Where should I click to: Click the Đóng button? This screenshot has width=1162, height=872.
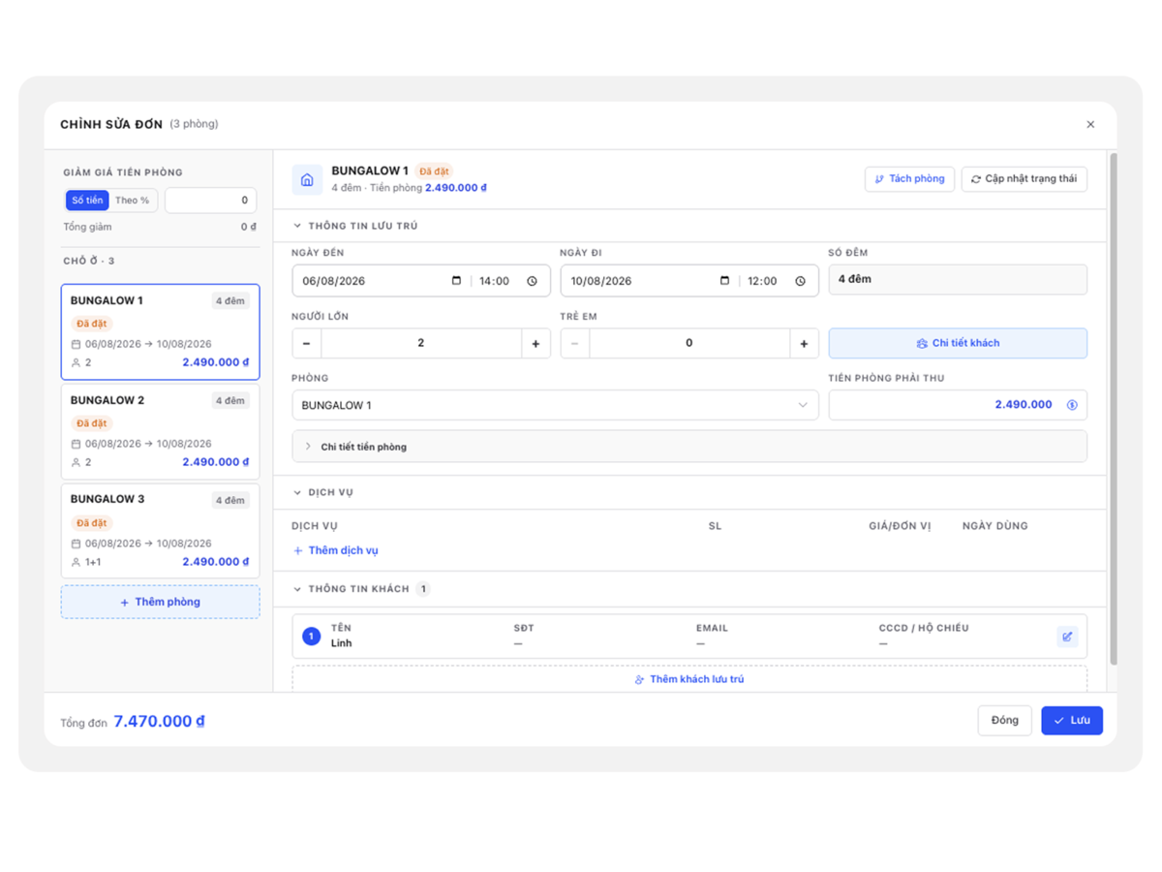1005,720
